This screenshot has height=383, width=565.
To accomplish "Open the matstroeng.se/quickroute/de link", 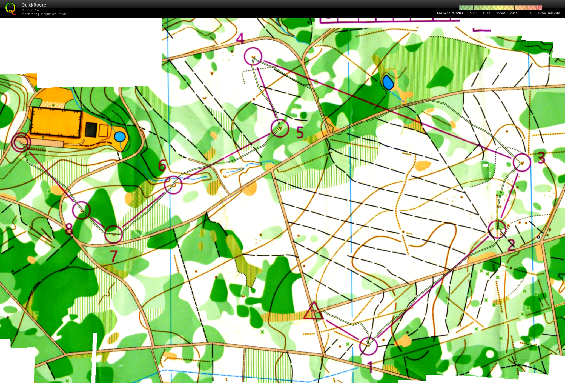I will click(44, 14).
